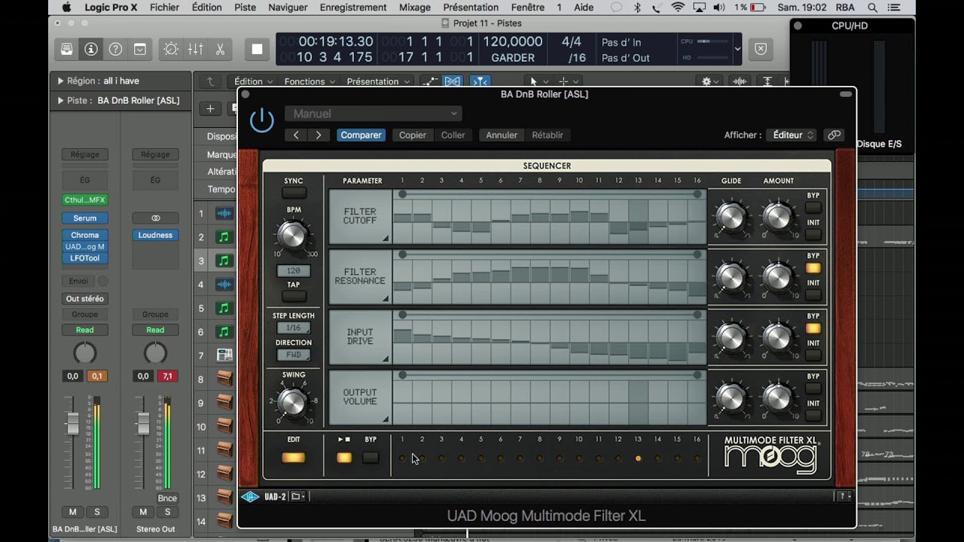
Task: Click Output Volume INIT button
Action: 813,416
